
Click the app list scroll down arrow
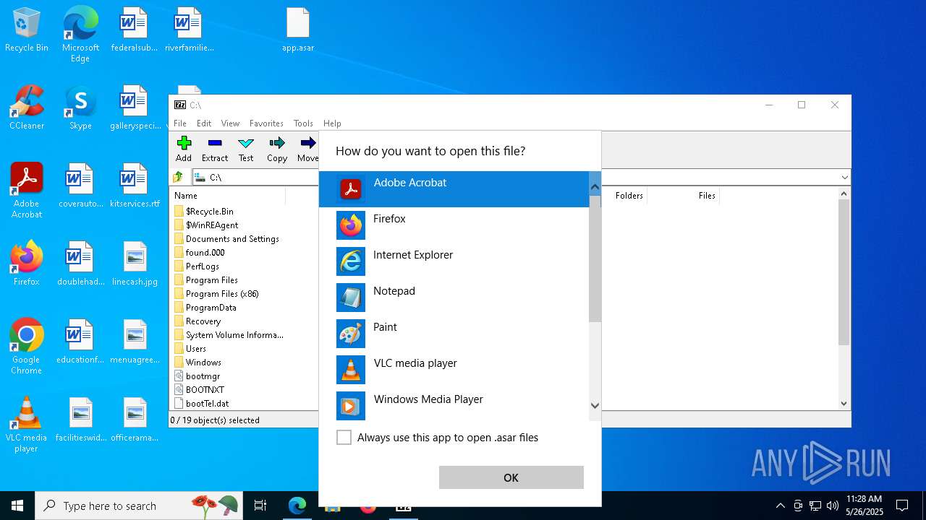click(x=595, y=406)
